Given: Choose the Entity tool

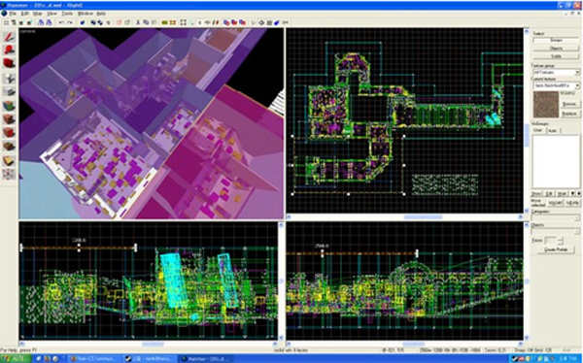Looking at the screenshot, I should (x=9, y=79).
